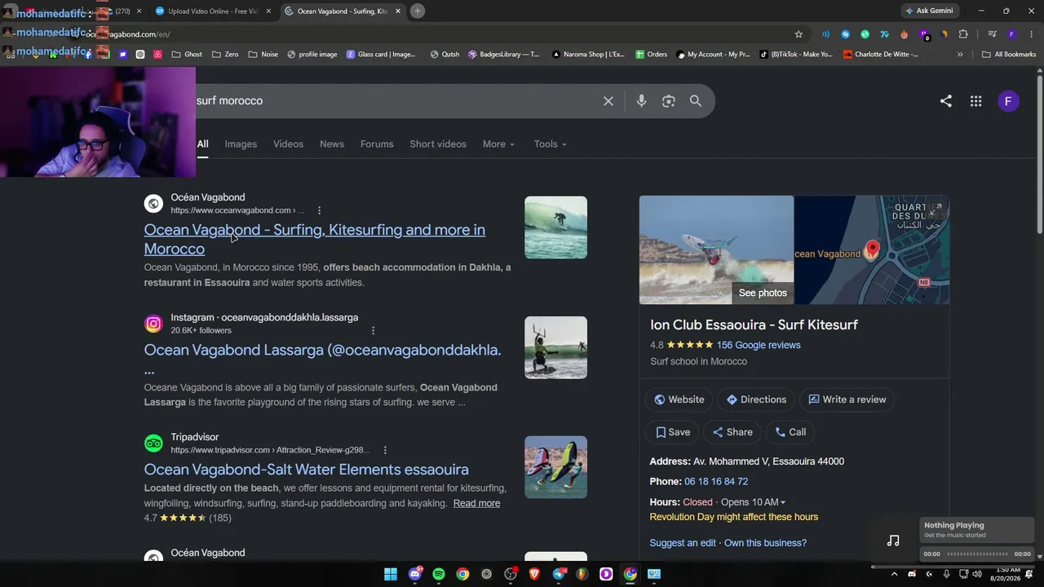
Task: Open FL Studio from the taskbar
Action: (582, 574)
